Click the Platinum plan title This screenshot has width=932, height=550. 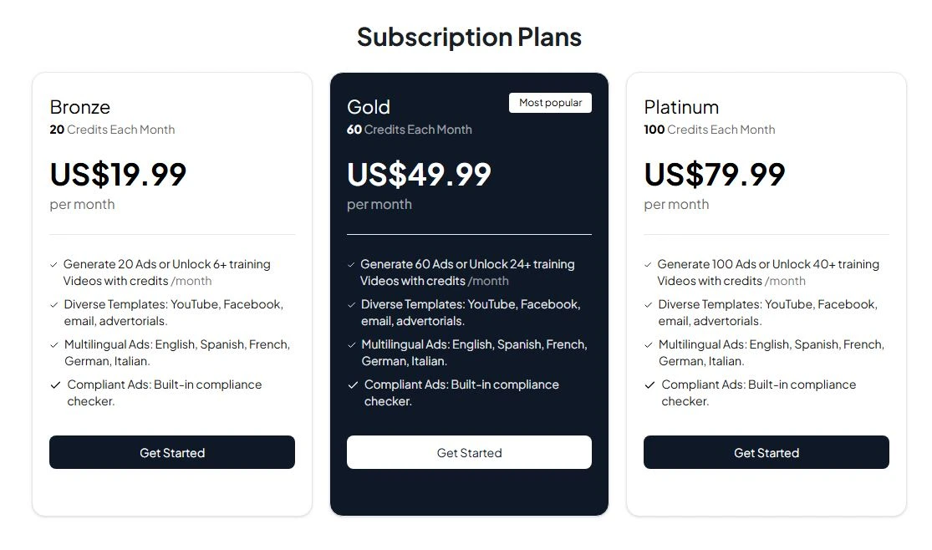(x=681, y=107)
